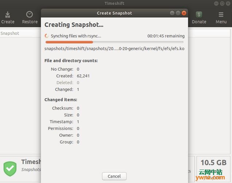The image size is (232, 183).
Task: Click the 'Checksum:' label
Action: coord(63,108)
